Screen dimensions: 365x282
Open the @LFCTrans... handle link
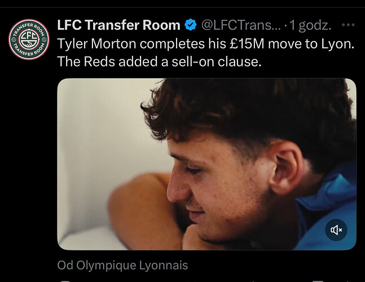point(240,25)
